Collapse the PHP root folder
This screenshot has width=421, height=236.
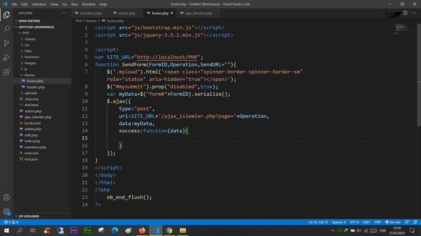[26, 33]
